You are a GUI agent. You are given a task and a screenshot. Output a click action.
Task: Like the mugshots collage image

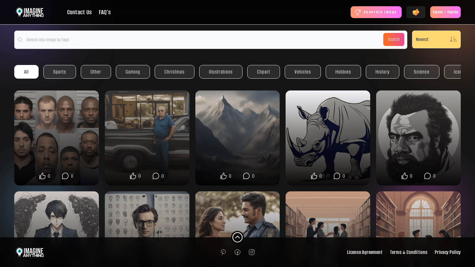coord(42,176)
